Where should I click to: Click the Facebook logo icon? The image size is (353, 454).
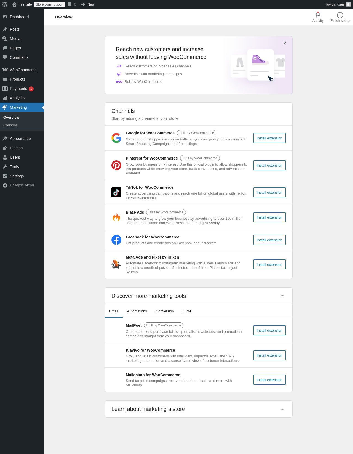point(116,240)
